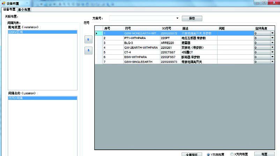Select the X方向布置 radio button
This screenshot has height=156, width=280.
click(x=232, y=154)
